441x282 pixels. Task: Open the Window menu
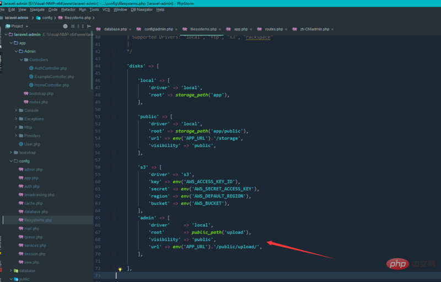point(120,9)
